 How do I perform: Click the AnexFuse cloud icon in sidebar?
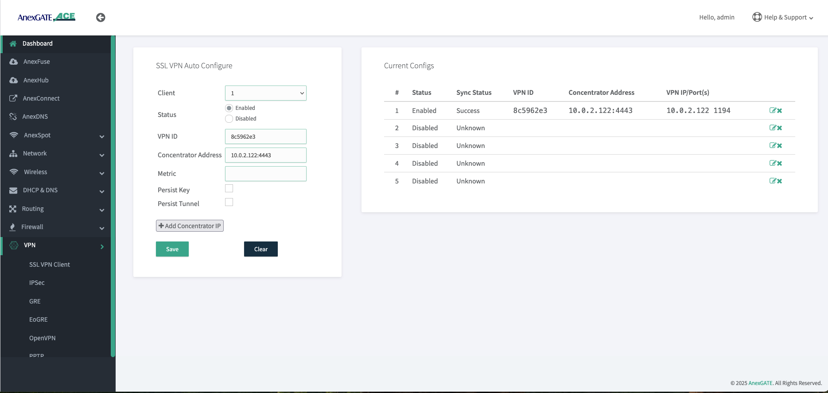coord(13,62)
